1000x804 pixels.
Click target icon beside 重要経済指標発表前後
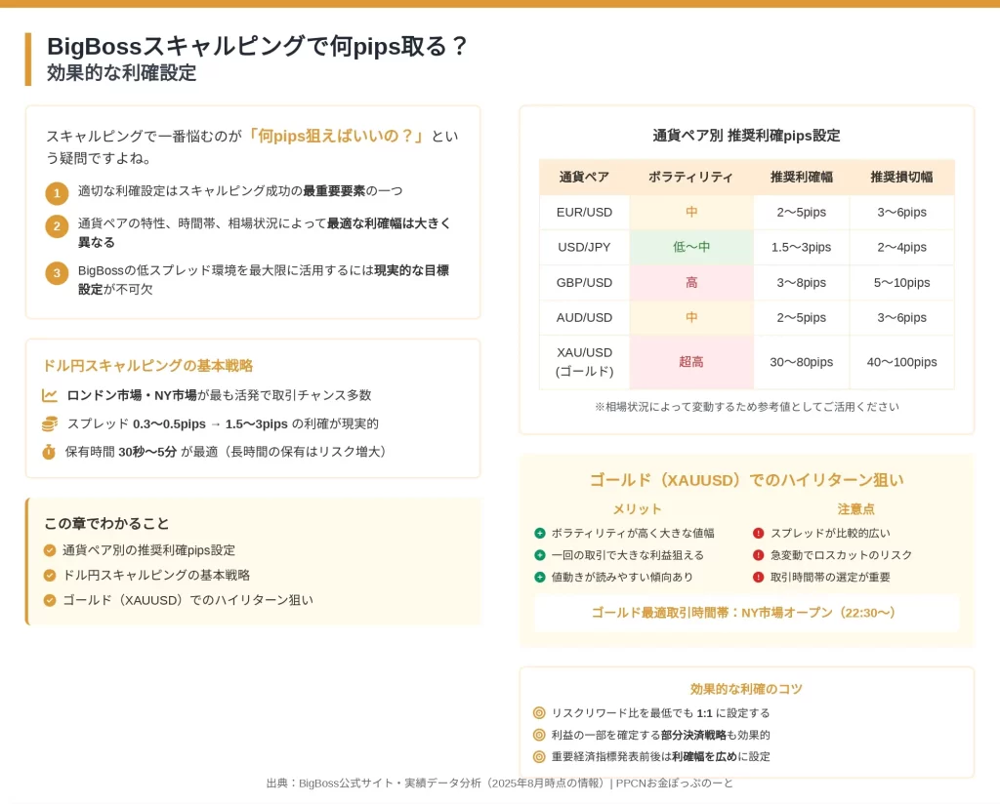pyautogui.click(x=539, y=756)
